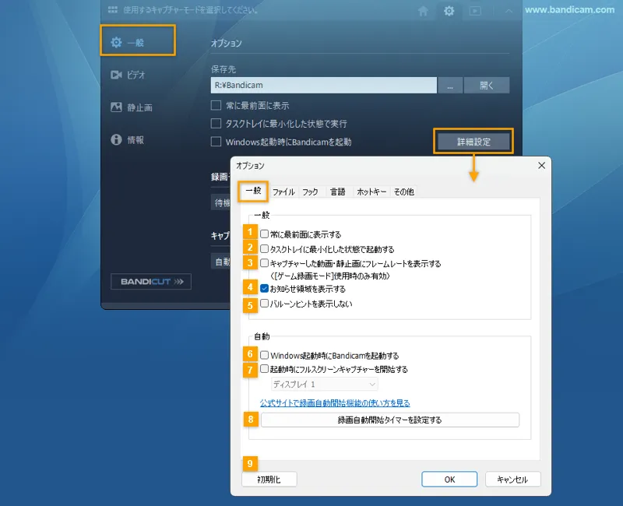Click the 初期化 reset button
The width and height of the screenshot is (623, 506).
pyautogui.click(x=269, y=480)
